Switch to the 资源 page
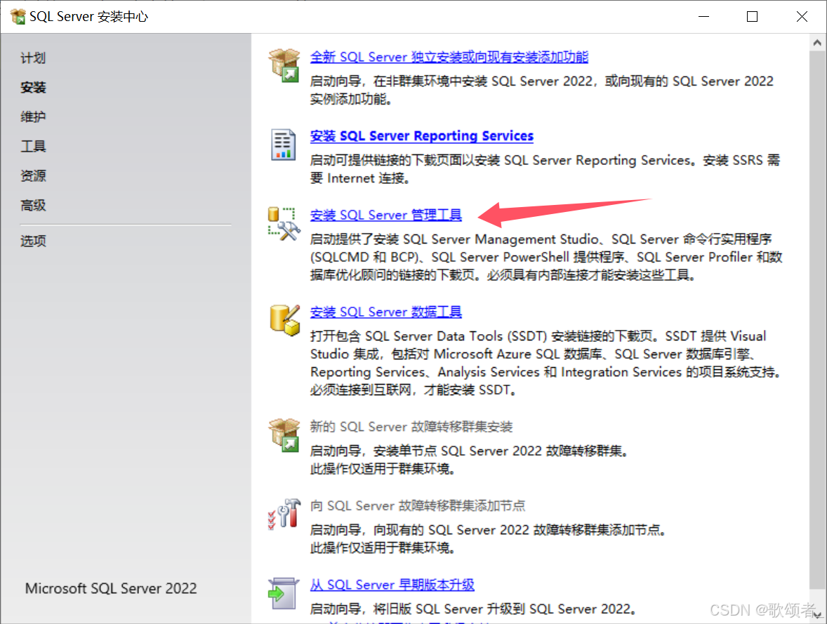 click(x=33, y=175)
